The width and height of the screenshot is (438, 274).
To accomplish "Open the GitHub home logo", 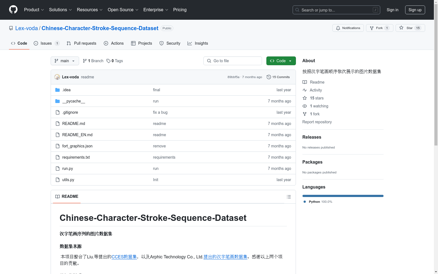I will click(13, 10).
